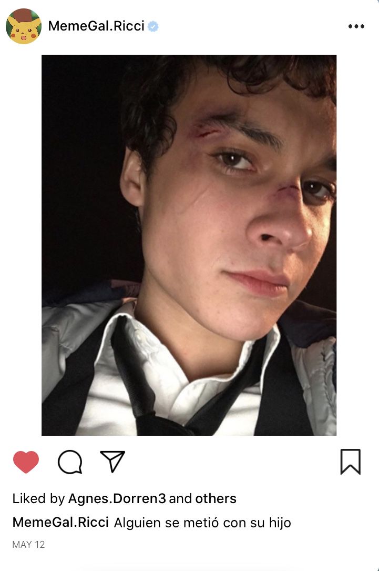
Task: Open the three-dot more options menu
Action: pyautogui.click(x=356, y=26)
